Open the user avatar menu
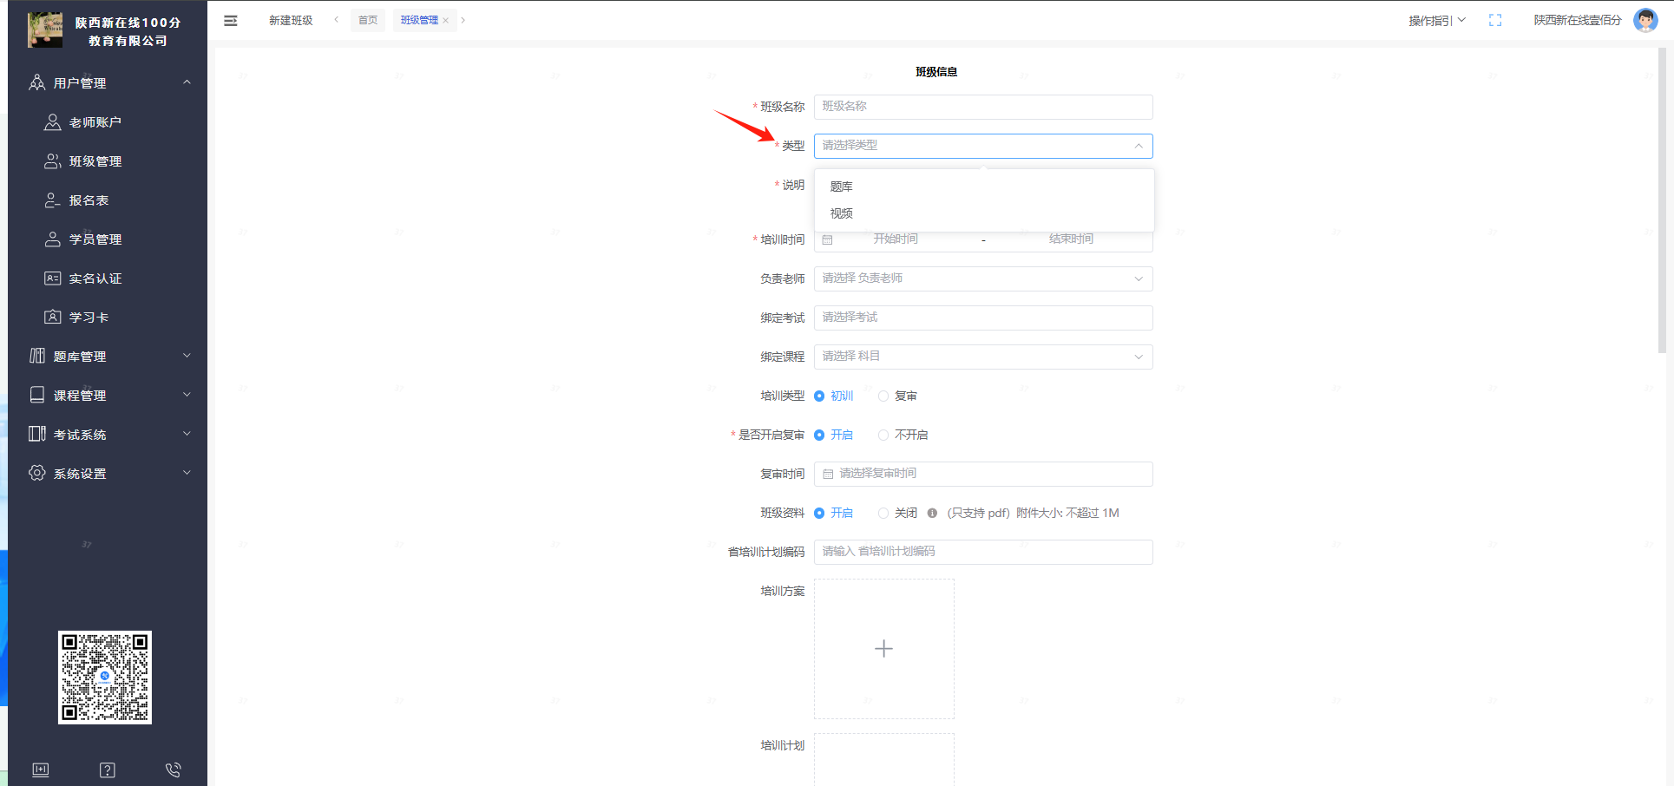The image size is (1674, 786). (1645, 20)
